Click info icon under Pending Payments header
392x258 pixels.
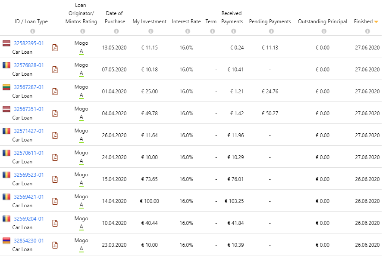coord(271,31)
